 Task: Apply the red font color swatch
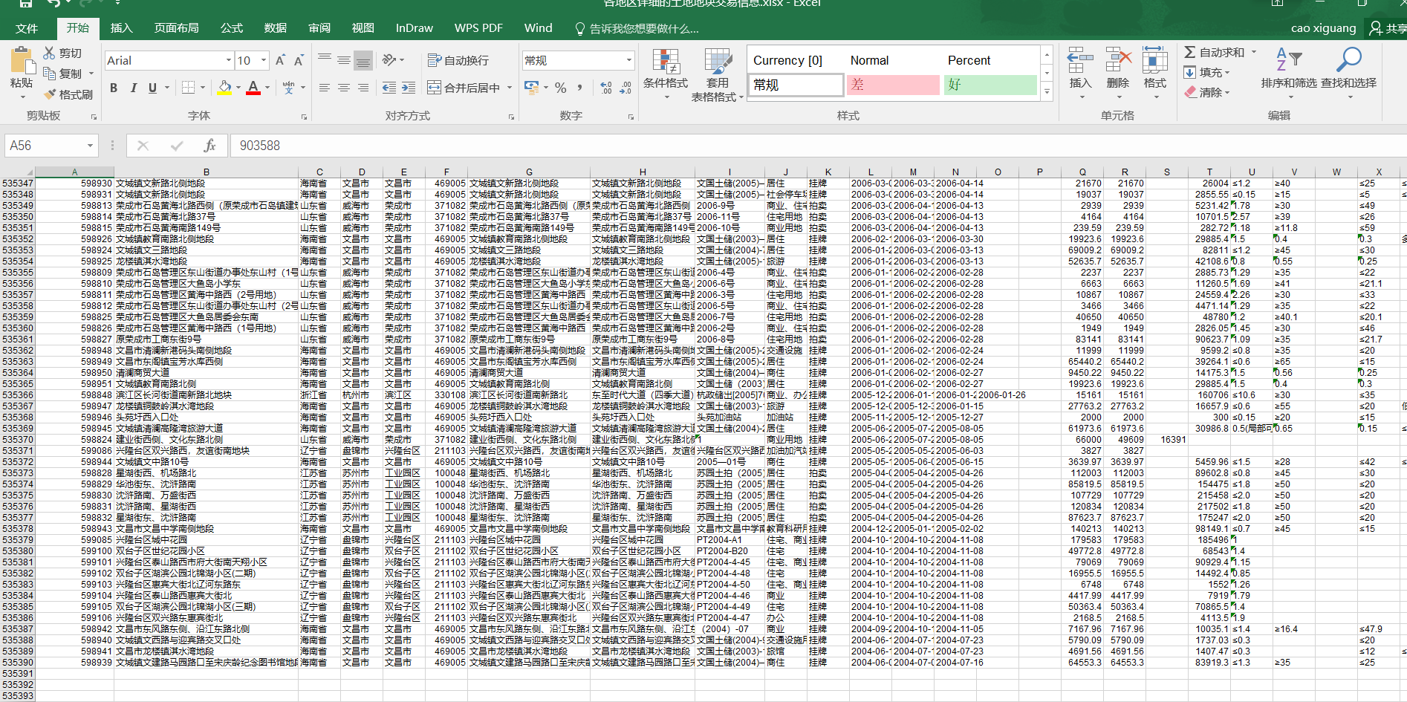pyautogui.click(x=253, y=88)
